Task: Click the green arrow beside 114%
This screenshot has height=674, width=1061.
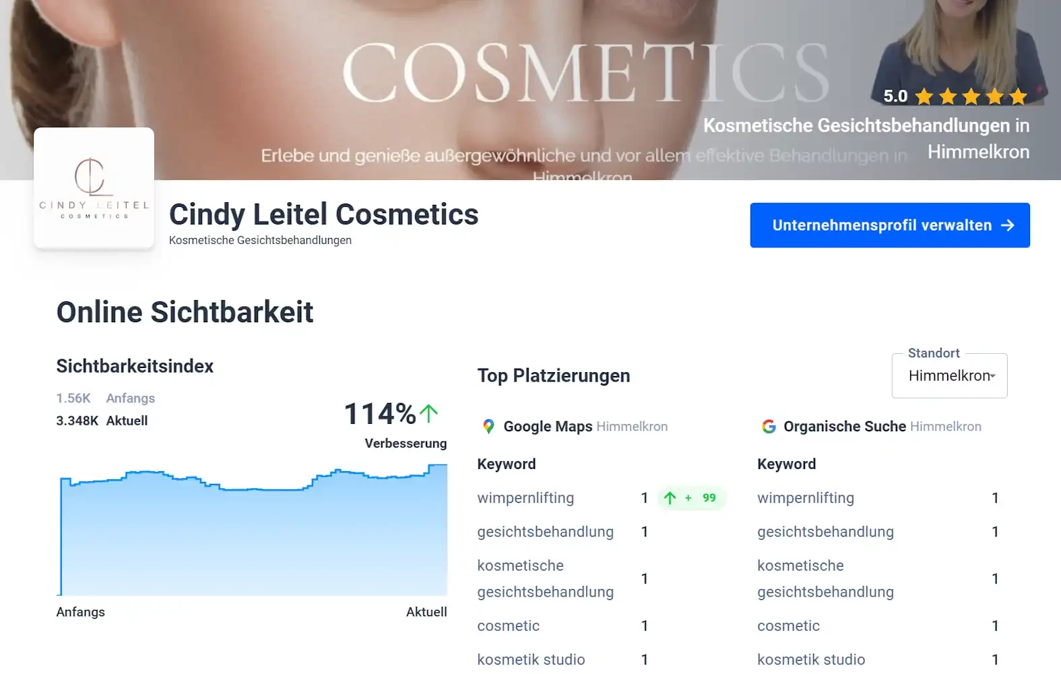Action: [x=429, y=413]
